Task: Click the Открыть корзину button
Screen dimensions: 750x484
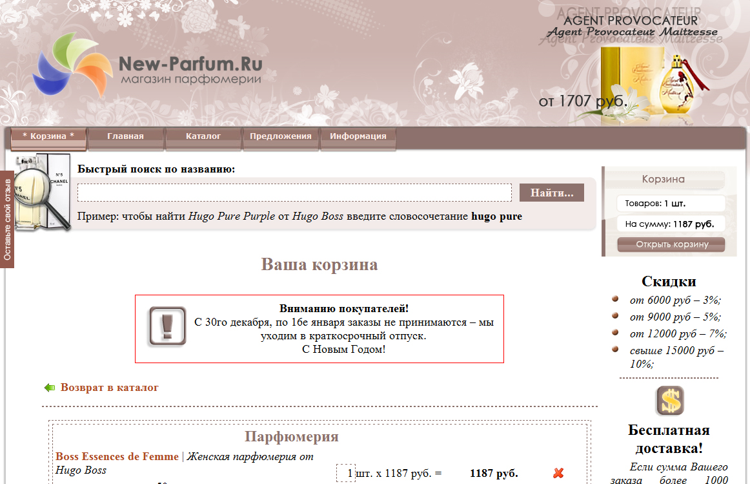Action: (x=671, y=245)
